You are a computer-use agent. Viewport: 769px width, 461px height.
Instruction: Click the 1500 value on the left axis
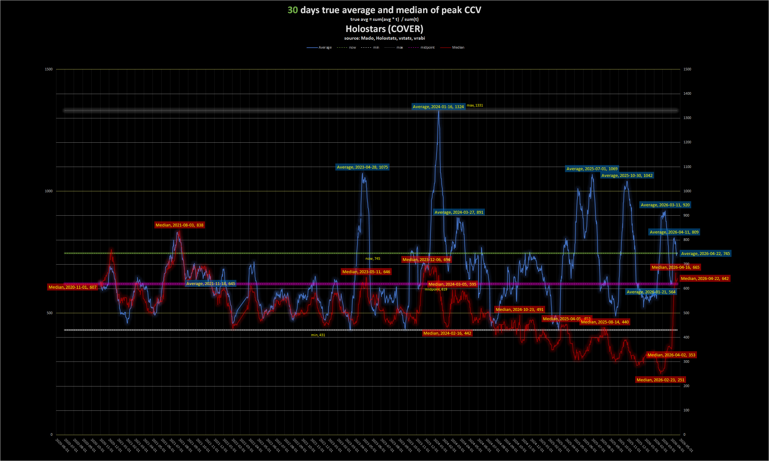click(x=48, y=69)
